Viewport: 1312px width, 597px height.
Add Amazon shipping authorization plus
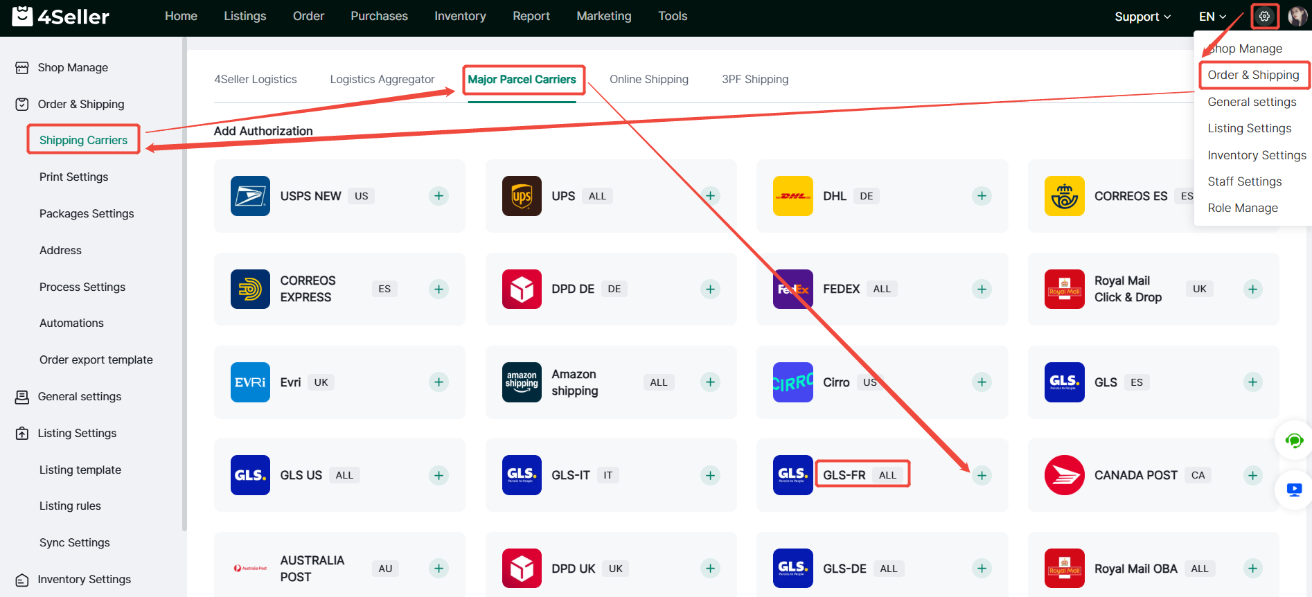(x=710, y=382)
